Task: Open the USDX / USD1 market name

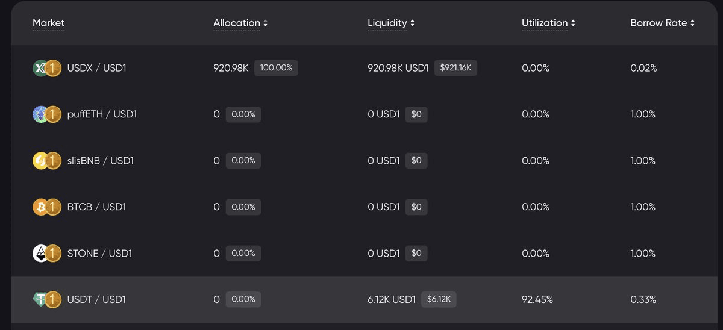Action: (96, 68)
